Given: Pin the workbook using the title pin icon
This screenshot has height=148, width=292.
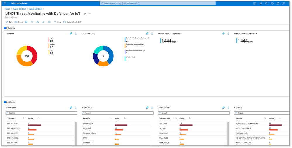Looking at the screenshot, I should coord(85,14).
